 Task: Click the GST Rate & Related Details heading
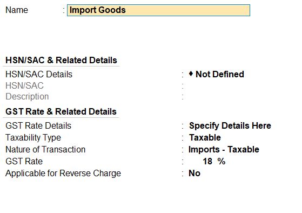61,111
